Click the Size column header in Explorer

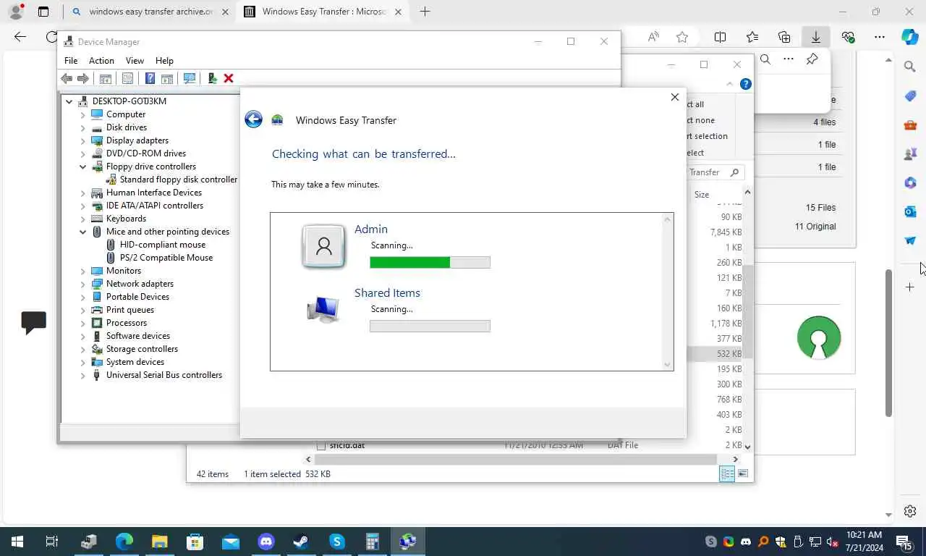702,194
